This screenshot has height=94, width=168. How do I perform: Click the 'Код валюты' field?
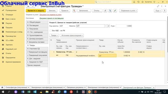click(x=64, y=26)
